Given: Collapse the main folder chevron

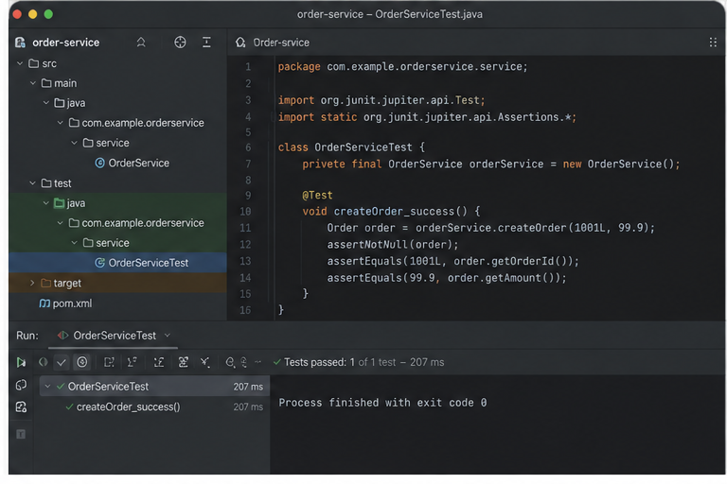Looking at the screenshot, I should pyautogui.click(x=33, y=83).
